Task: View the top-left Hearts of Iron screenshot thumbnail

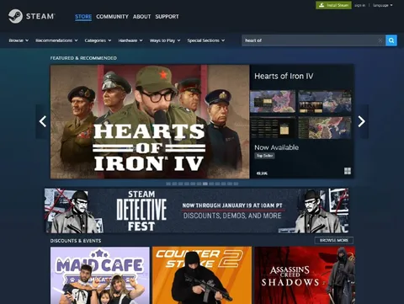Action: tap(273, 102)
